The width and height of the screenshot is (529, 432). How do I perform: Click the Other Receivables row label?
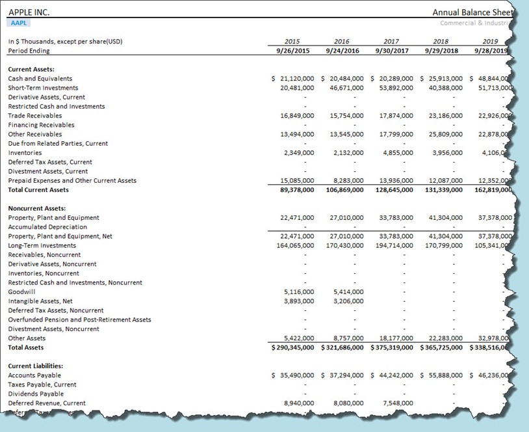pyautogui.click(x=35, y=134)
